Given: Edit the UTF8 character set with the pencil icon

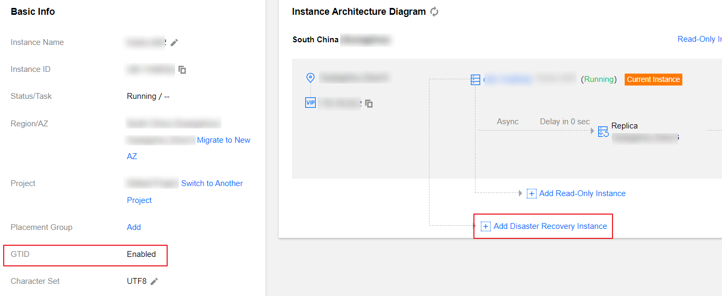Looking at the screenshot, I should coord(154,281).
